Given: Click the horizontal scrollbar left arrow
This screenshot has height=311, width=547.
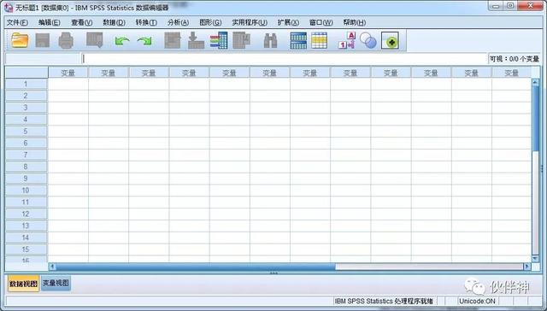Looking at the screenshot, I should 52,267.
